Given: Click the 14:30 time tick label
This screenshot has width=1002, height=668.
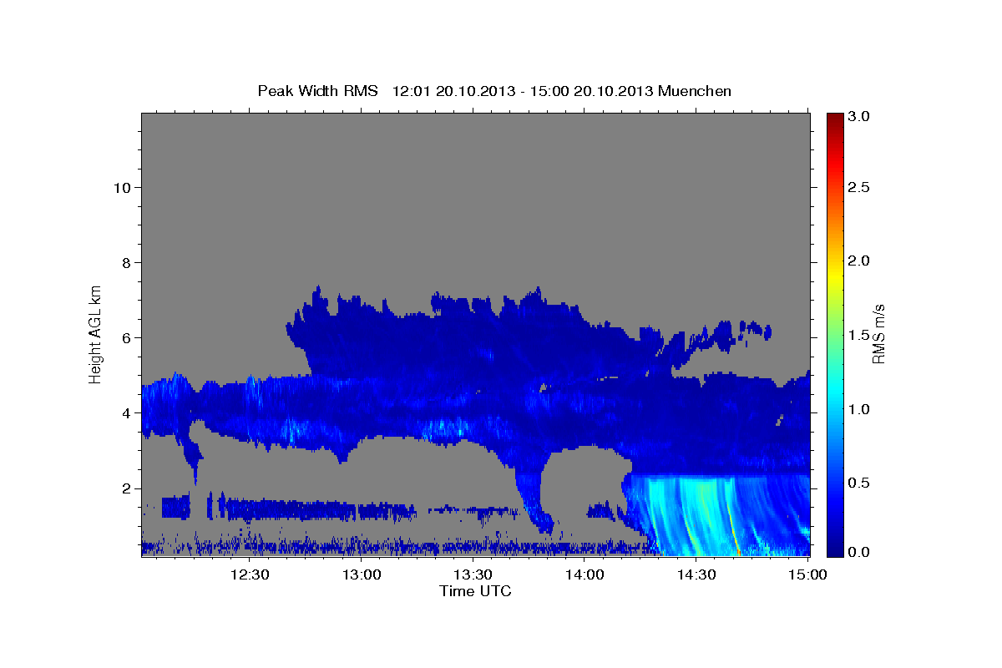Looking at the screenshot, I should pyautogui.click(x=696, y=574).
